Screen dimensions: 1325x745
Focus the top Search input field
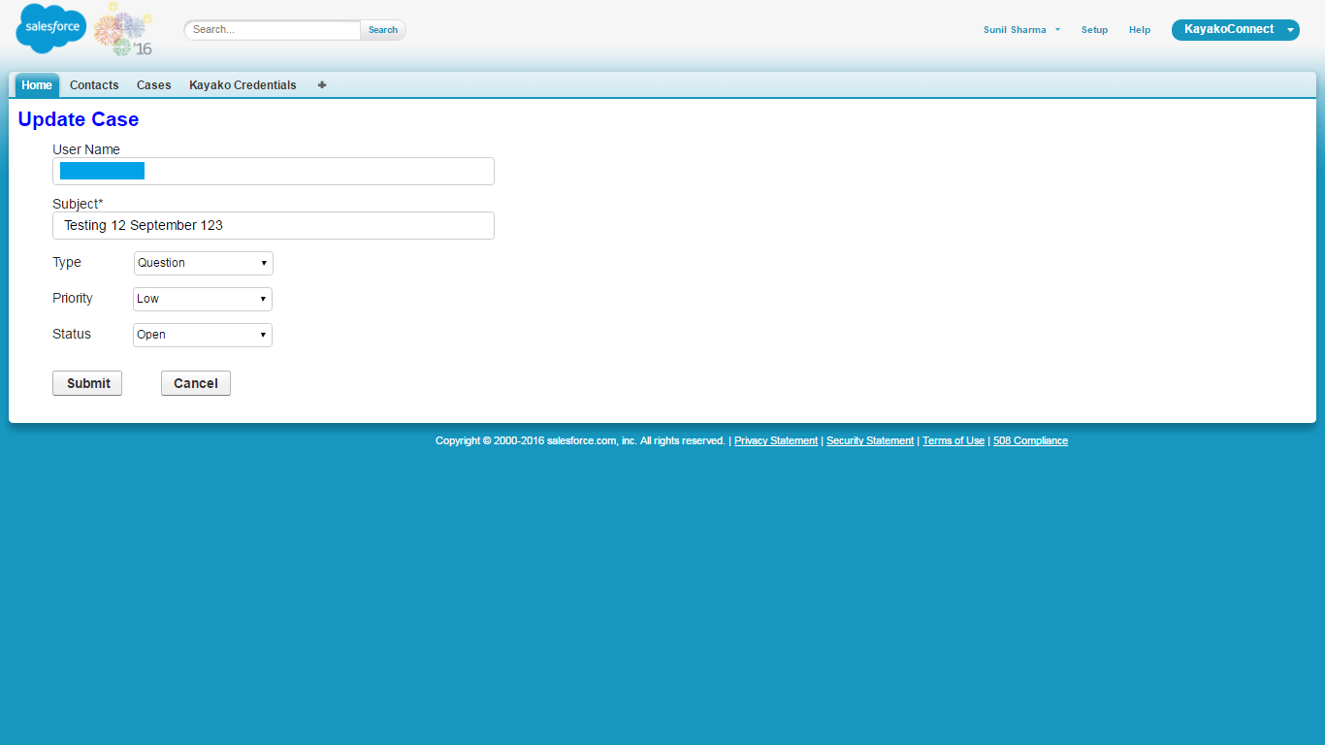(x=274, y=30)
